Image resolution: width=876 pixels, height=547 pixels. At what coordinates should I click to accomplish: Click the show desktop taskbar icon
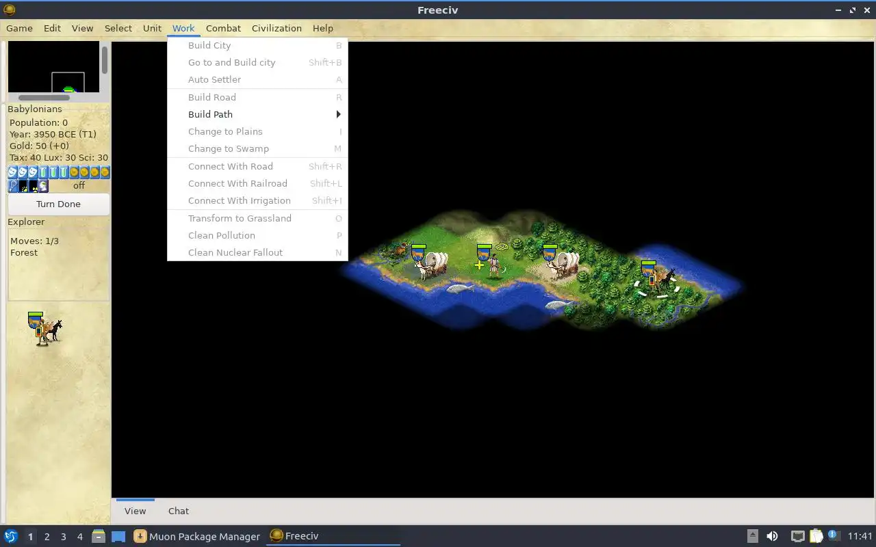click(118, 536)
